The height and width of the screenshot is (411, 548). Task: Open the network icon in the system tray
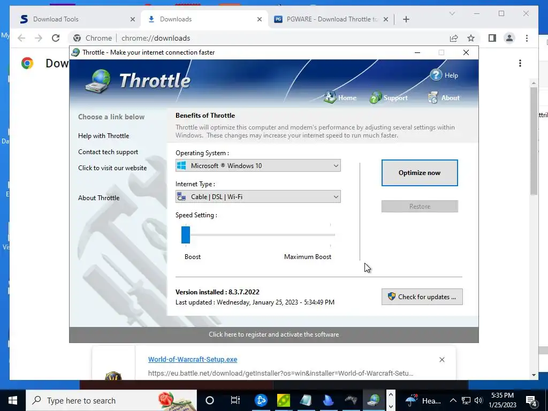466,400
